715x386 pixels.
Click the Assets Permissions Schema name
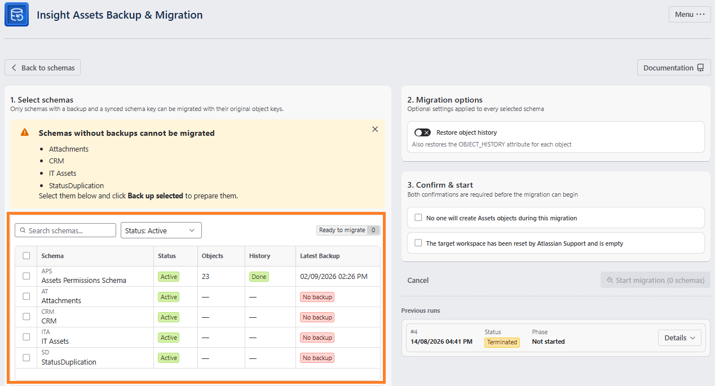click(x=84, y=281)
